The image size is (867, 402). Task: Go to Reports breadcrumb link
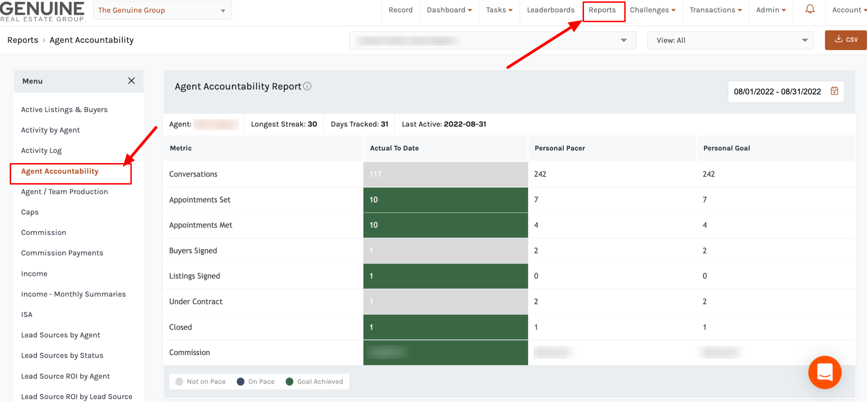click(x=23, y=40)
